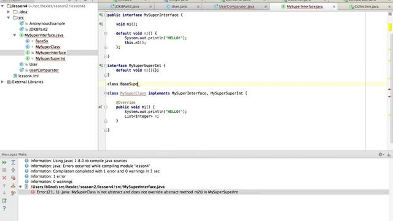Click 'Compilation completed with 1 error' message
The height and width of the screenshot is (221, 393).
coord(95,171)
